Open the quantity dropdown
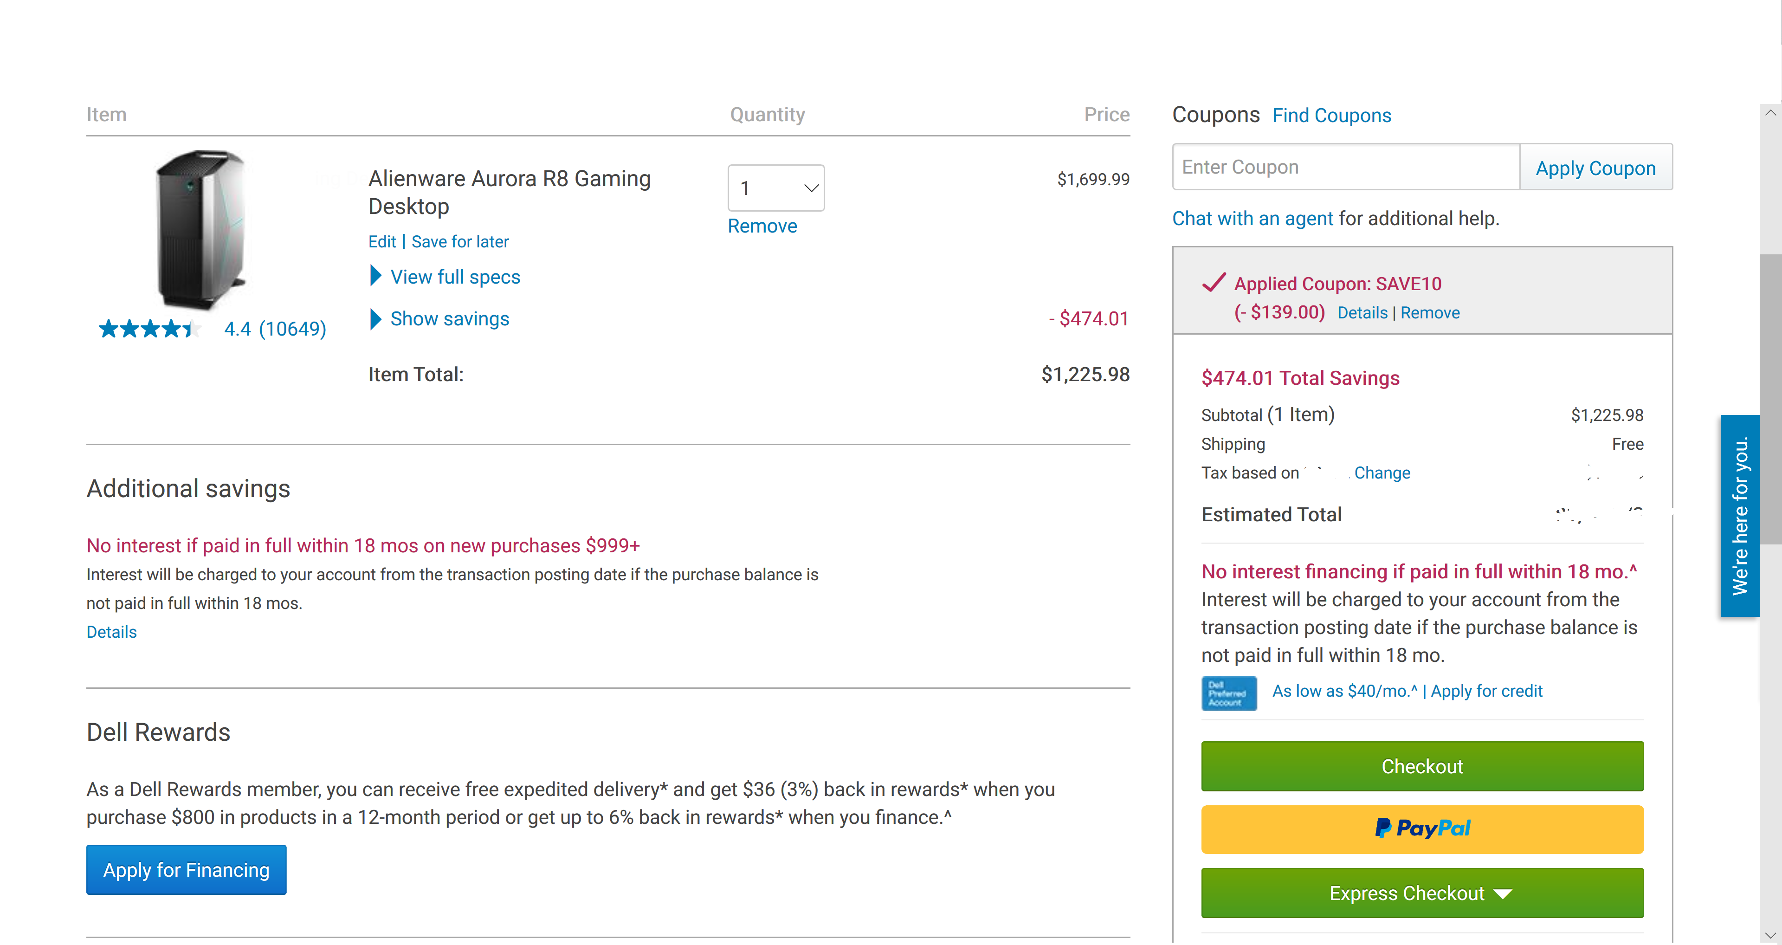This screenshot has height=945, width=1782. [775, 188]
